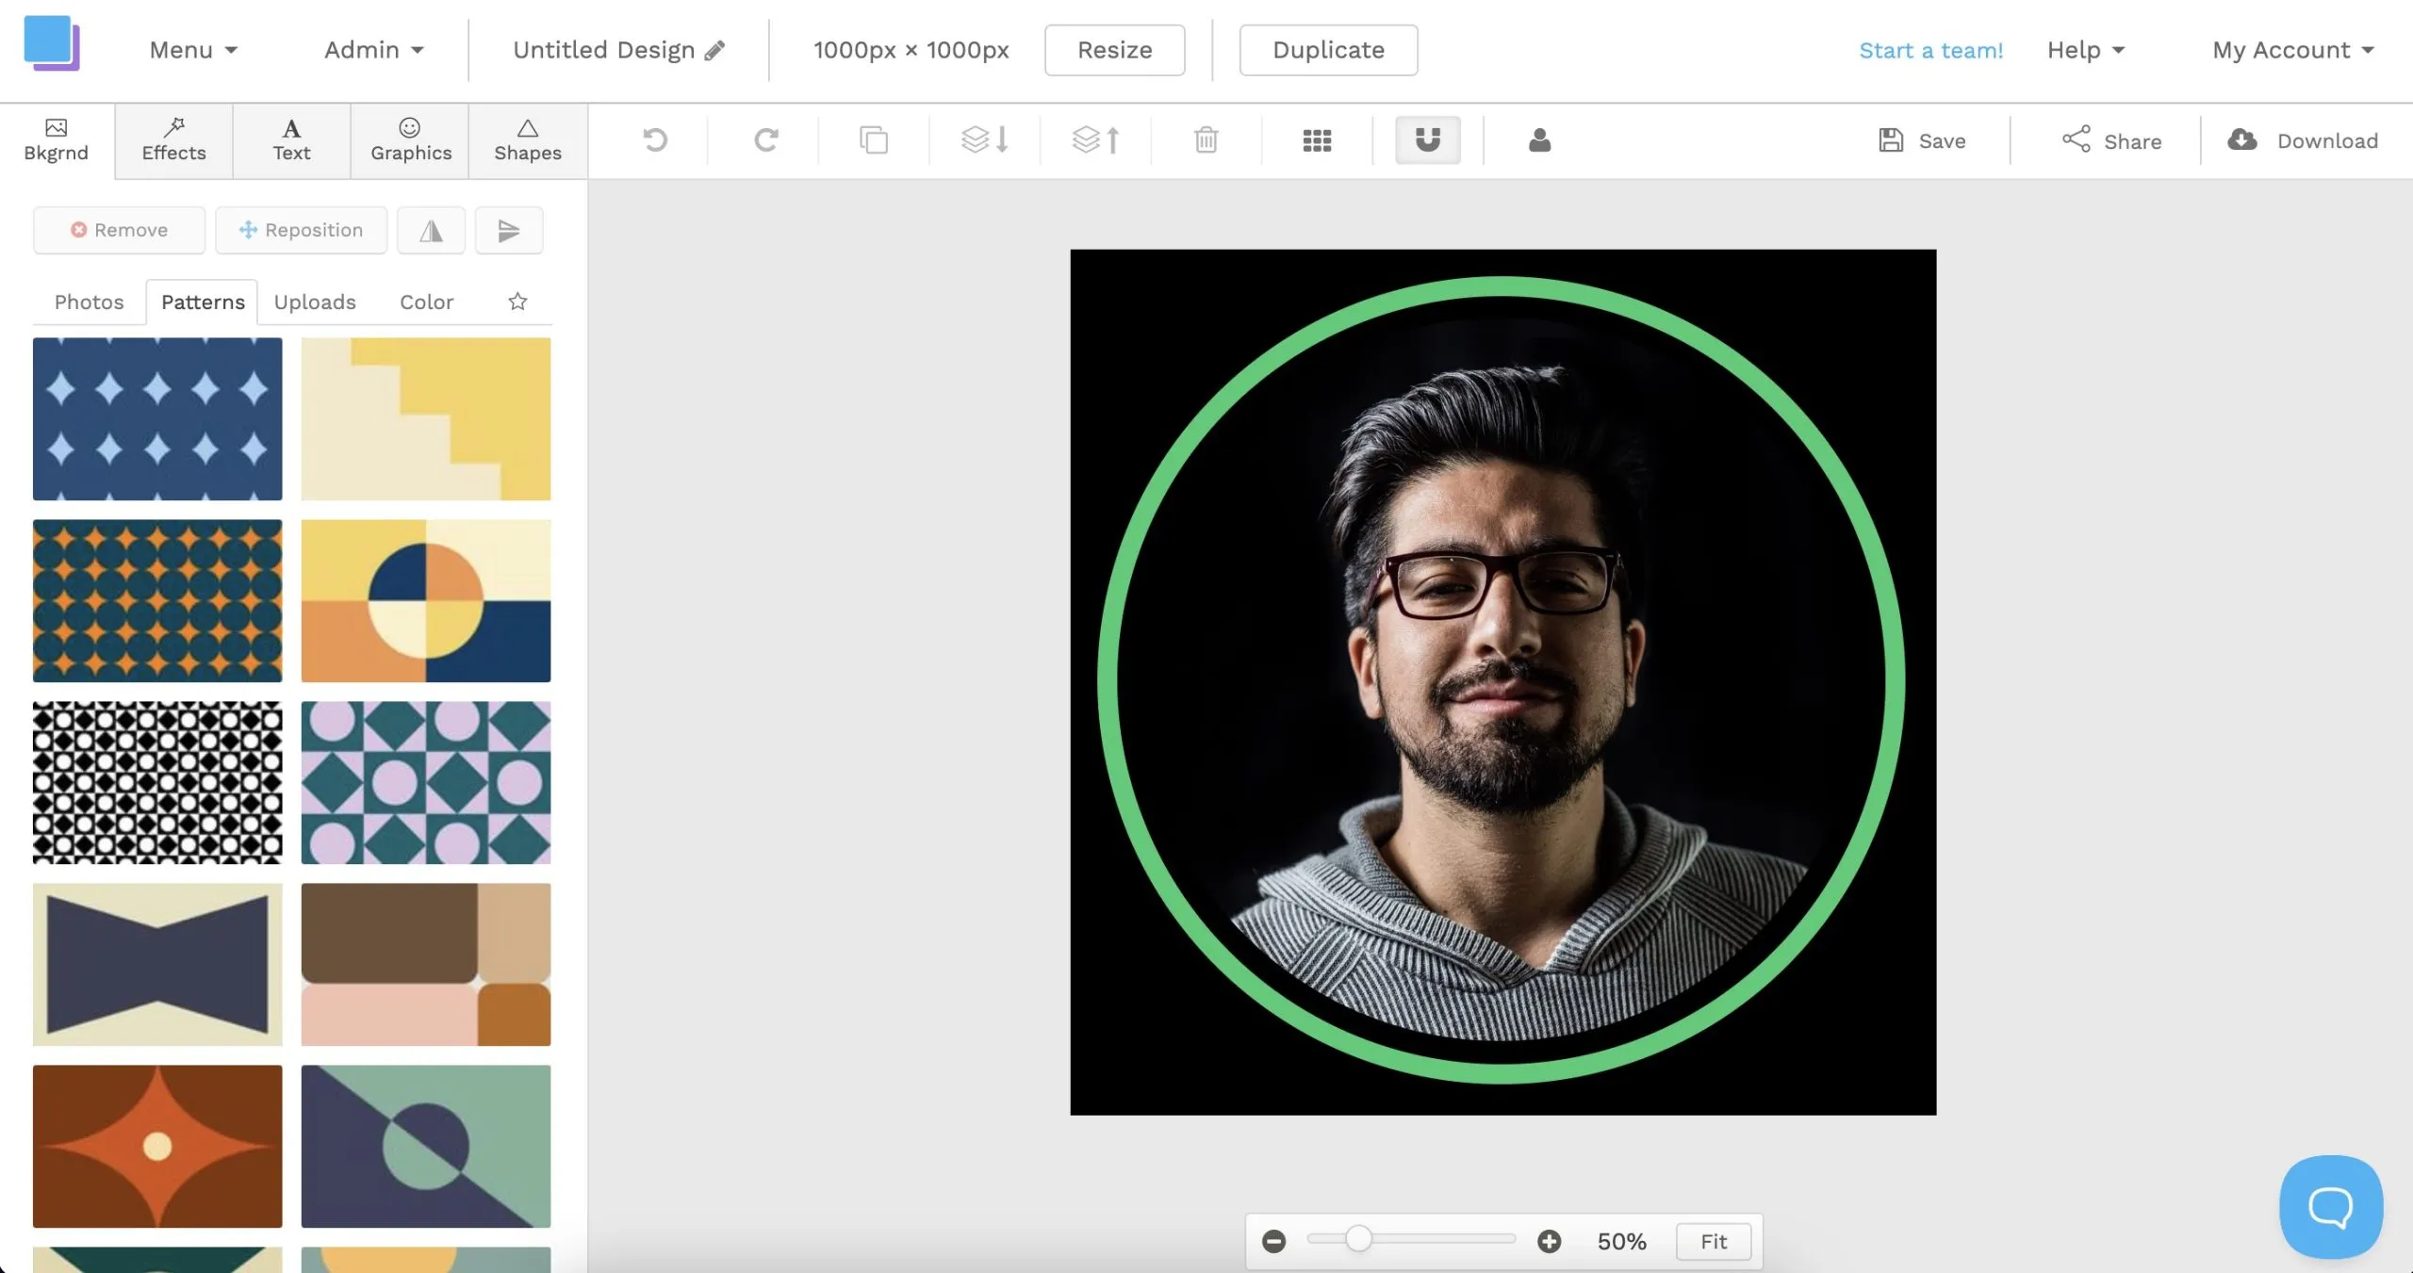
Task: Click the Fit zoom button
Action: 1714,1242
